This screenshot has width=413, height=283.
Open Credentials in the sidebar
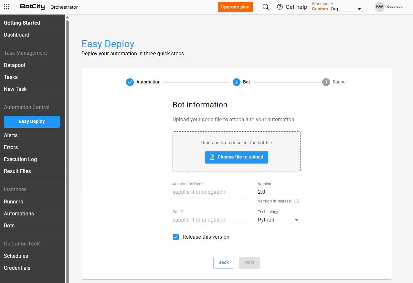(x=32, y=268)
